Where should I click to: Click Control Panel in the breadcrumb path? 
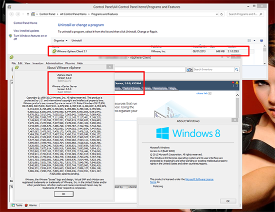click(x=47, y=14)
